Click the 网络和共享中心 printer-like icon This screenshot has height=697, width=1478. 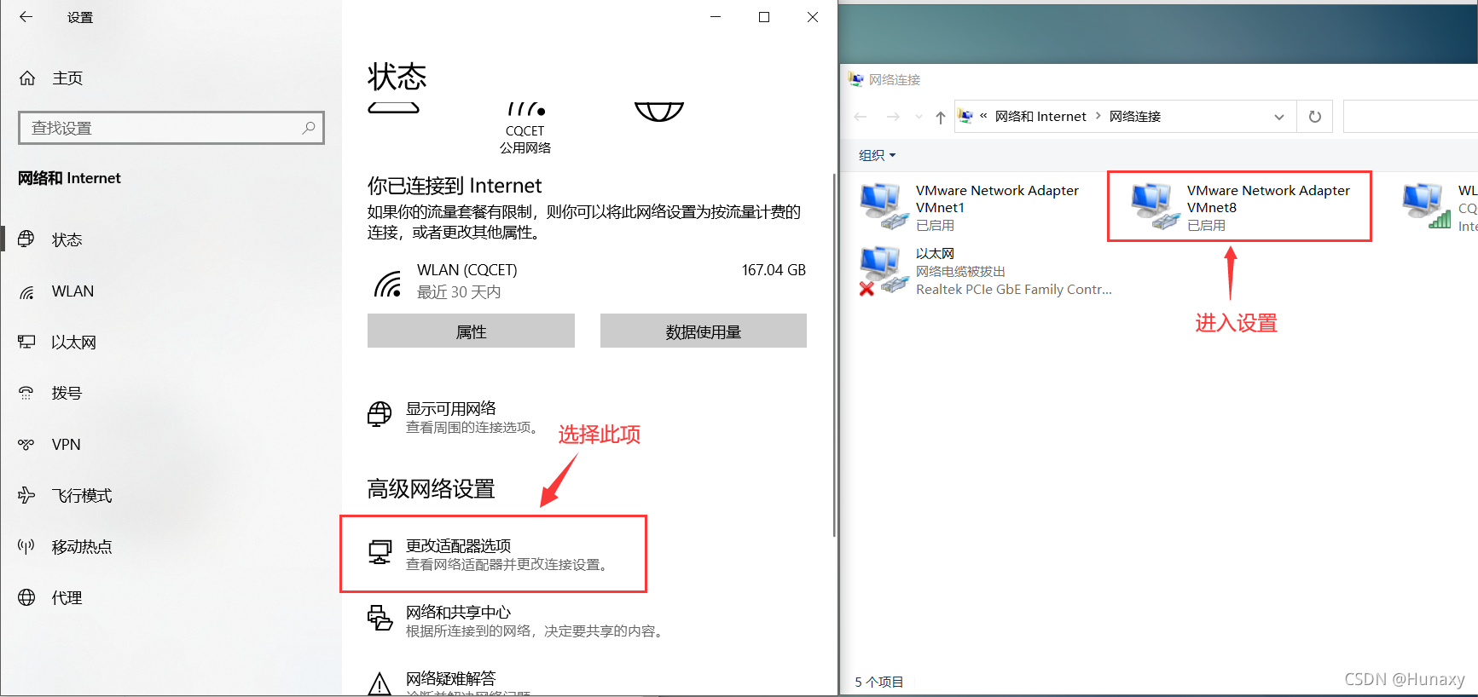[x=380, y=618]
